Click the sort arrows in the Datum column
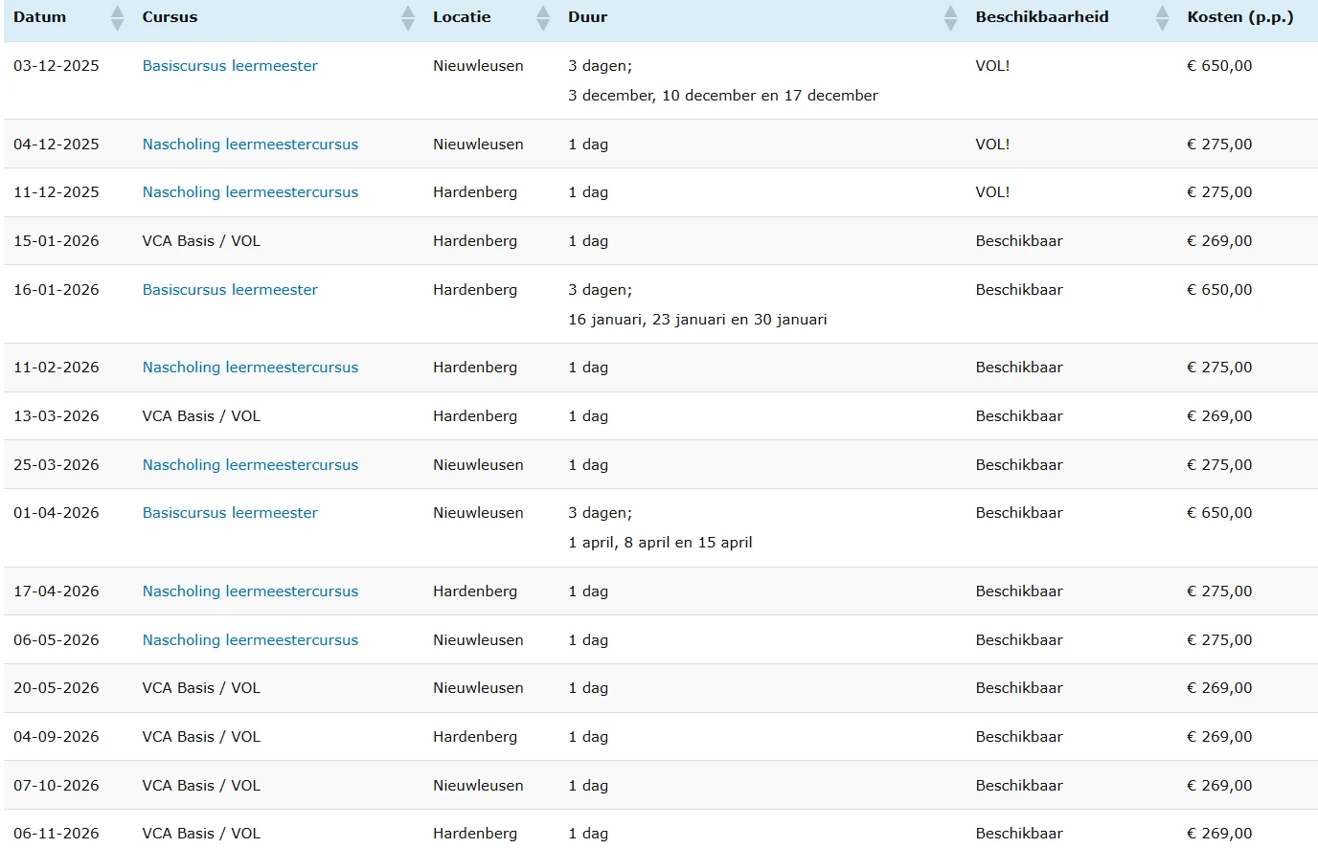This screenshot has width=1318, height=848. [x=117, y=17]
